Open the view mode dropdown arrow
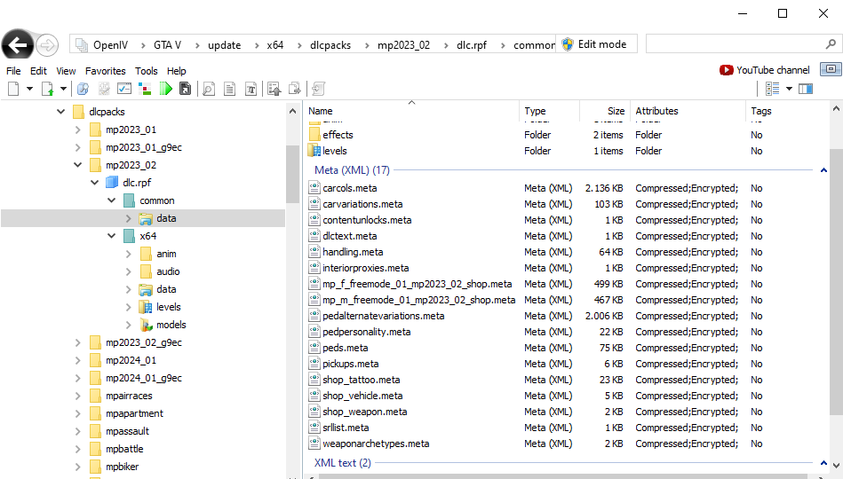843x479 pixels. coord(789,89)
